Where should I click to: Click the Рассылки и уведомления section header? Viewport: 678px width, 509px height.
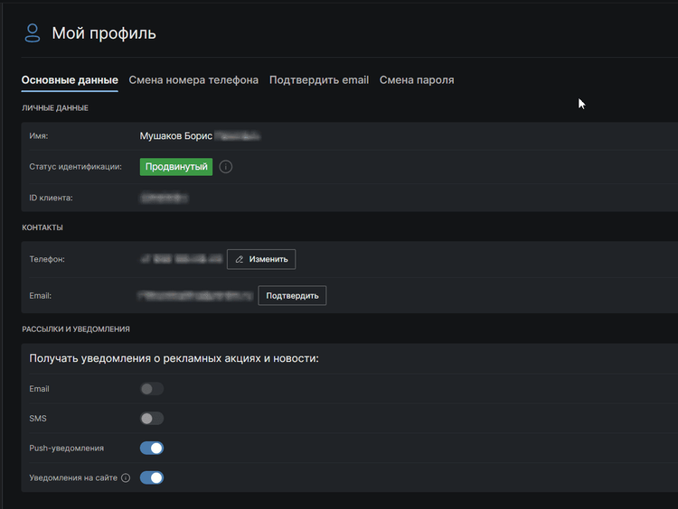(x=76, y=329)
